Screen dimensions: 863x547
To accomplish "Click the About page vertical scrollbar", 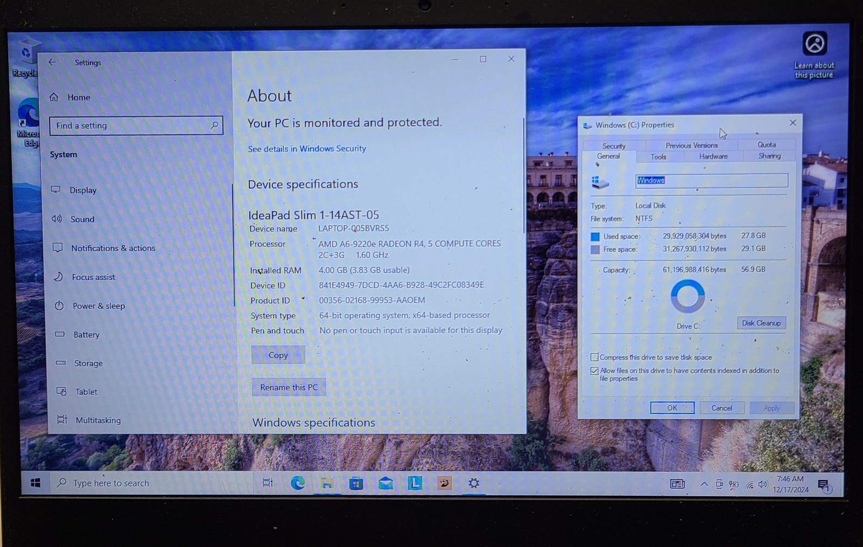I will pos(524,176).
